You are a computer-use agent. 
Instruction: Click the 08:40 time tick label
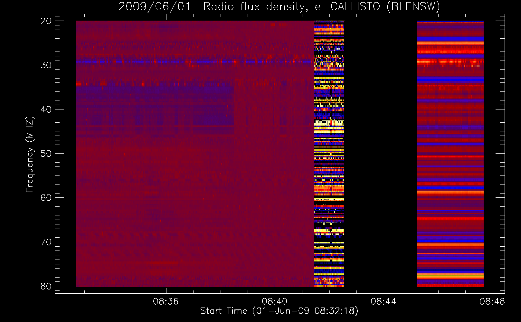point(275,302)
